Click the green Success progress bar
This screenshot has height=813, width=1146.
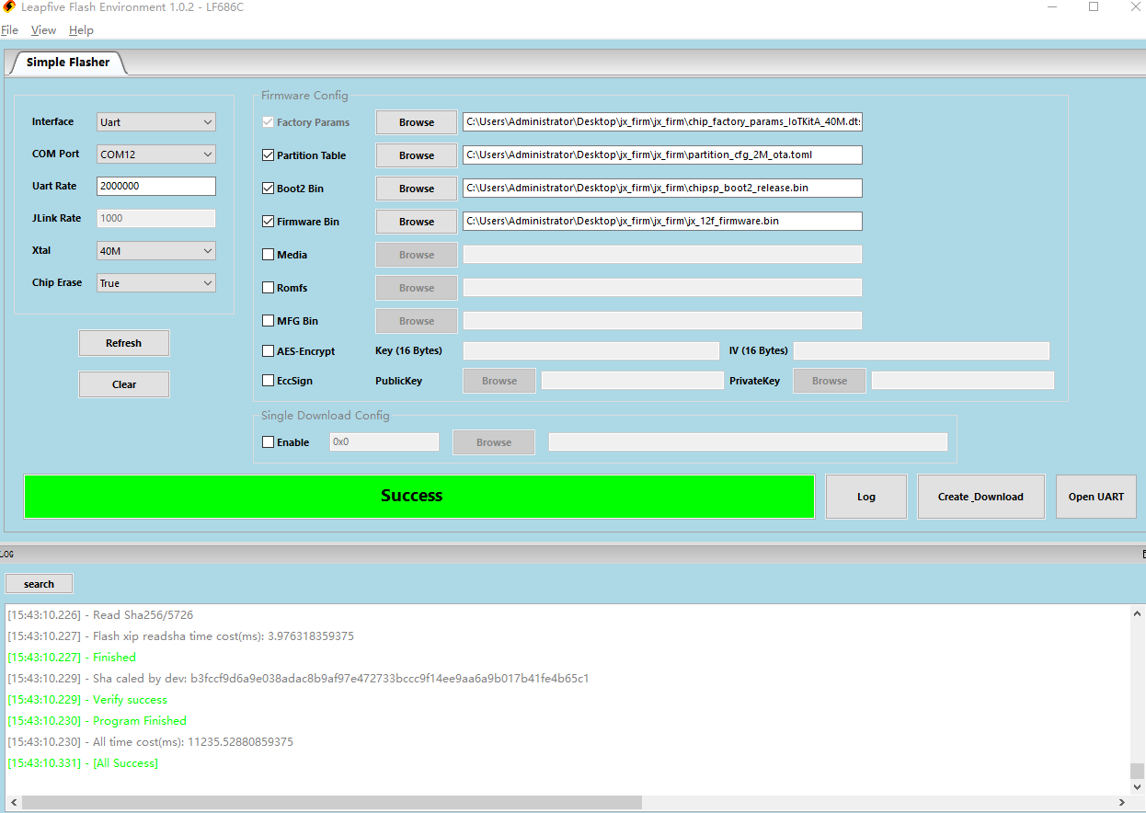click(418, 497)
